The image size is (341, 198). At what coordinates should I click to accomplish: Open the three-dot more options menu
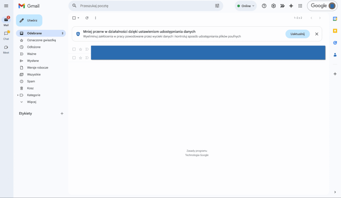click(x=96, y=18)
